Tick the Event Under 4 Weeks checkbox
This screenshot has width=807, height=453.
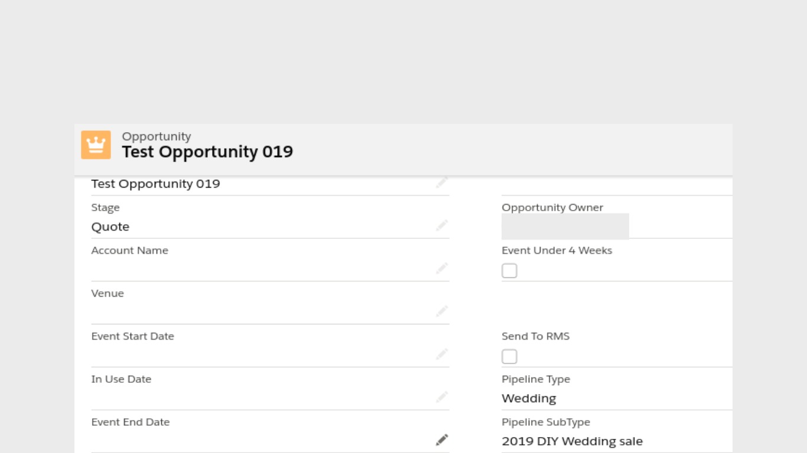509,271
